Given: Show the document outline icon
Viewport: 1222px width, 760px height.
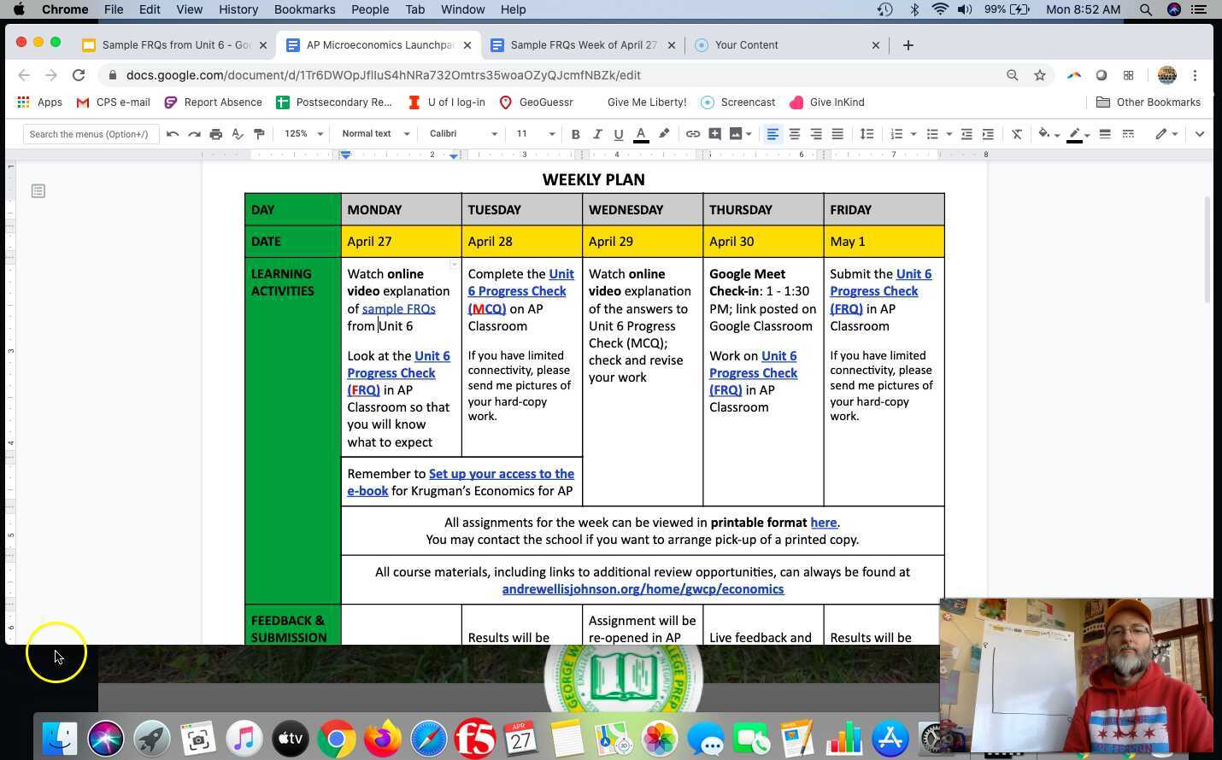Looking at the screenshot, I should coord(38,191).
